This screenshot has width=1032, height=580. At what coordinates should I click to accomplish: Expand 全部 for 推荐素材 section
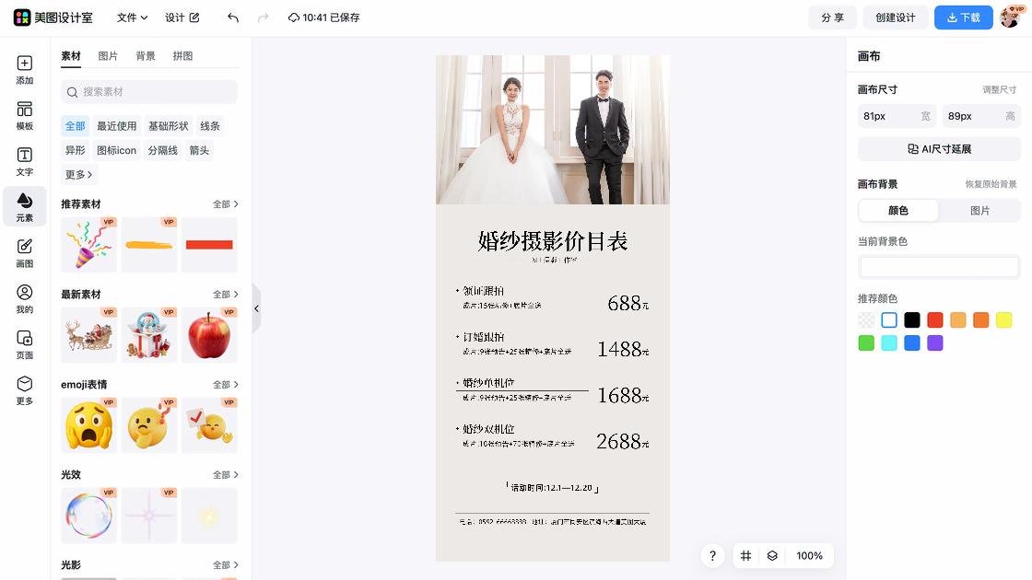(226, 203)
